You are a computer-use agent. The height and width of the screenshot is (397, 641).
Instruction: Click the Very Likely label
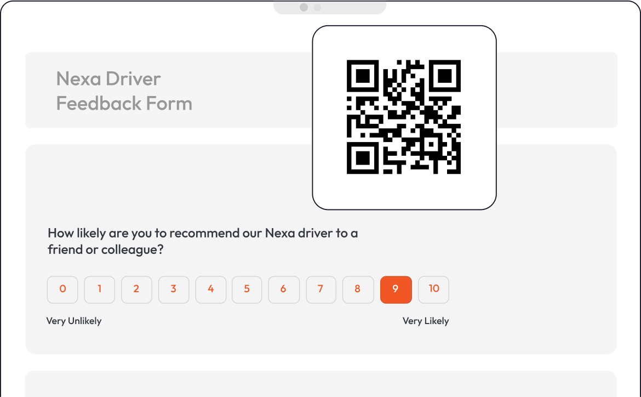426,321
